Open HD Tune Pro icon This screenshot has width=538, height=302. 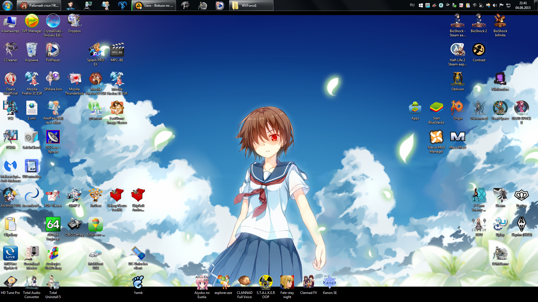click(x=10, y=285)
